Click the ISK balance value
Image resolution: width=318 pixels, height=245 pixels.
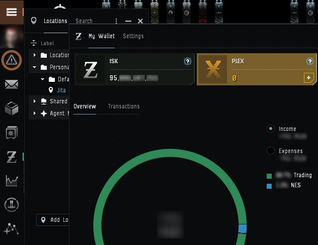[134, 78]
